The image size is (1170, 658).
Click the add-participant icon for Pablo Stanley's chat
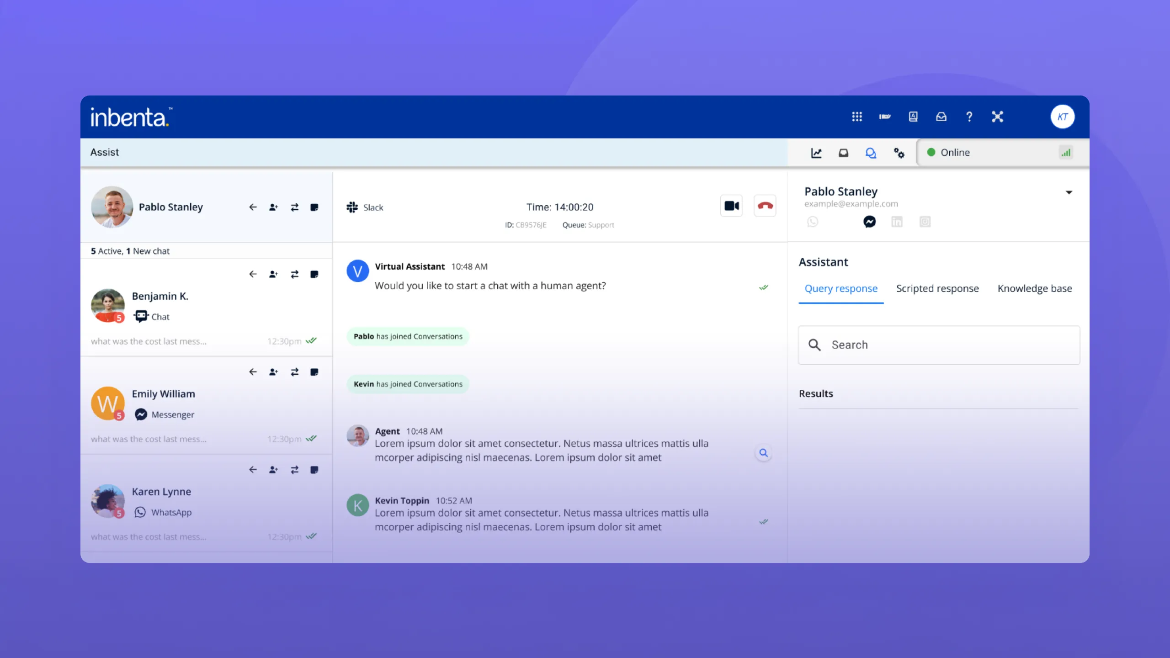273,207
